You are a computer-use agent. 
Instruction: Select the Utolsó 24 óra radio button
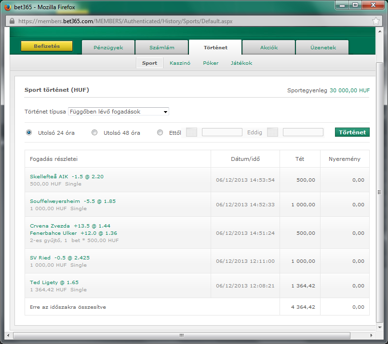pyautogui.click(x=29, y=132)
